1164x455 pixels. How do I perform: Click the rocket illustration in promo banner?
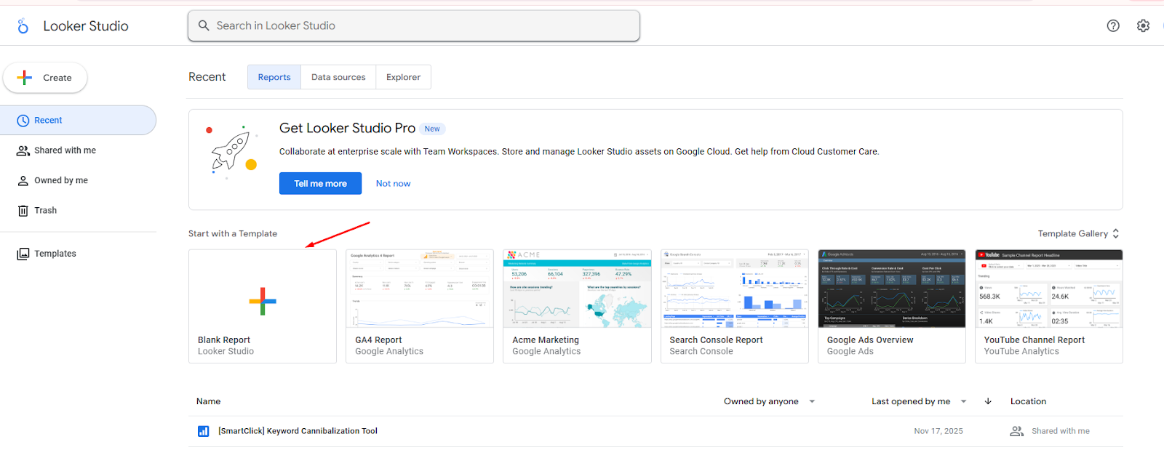(x=233, y=151)
